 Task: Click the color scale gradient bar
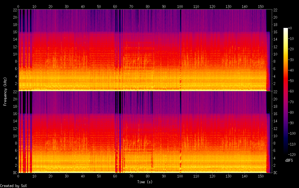[x=285, y=91]
